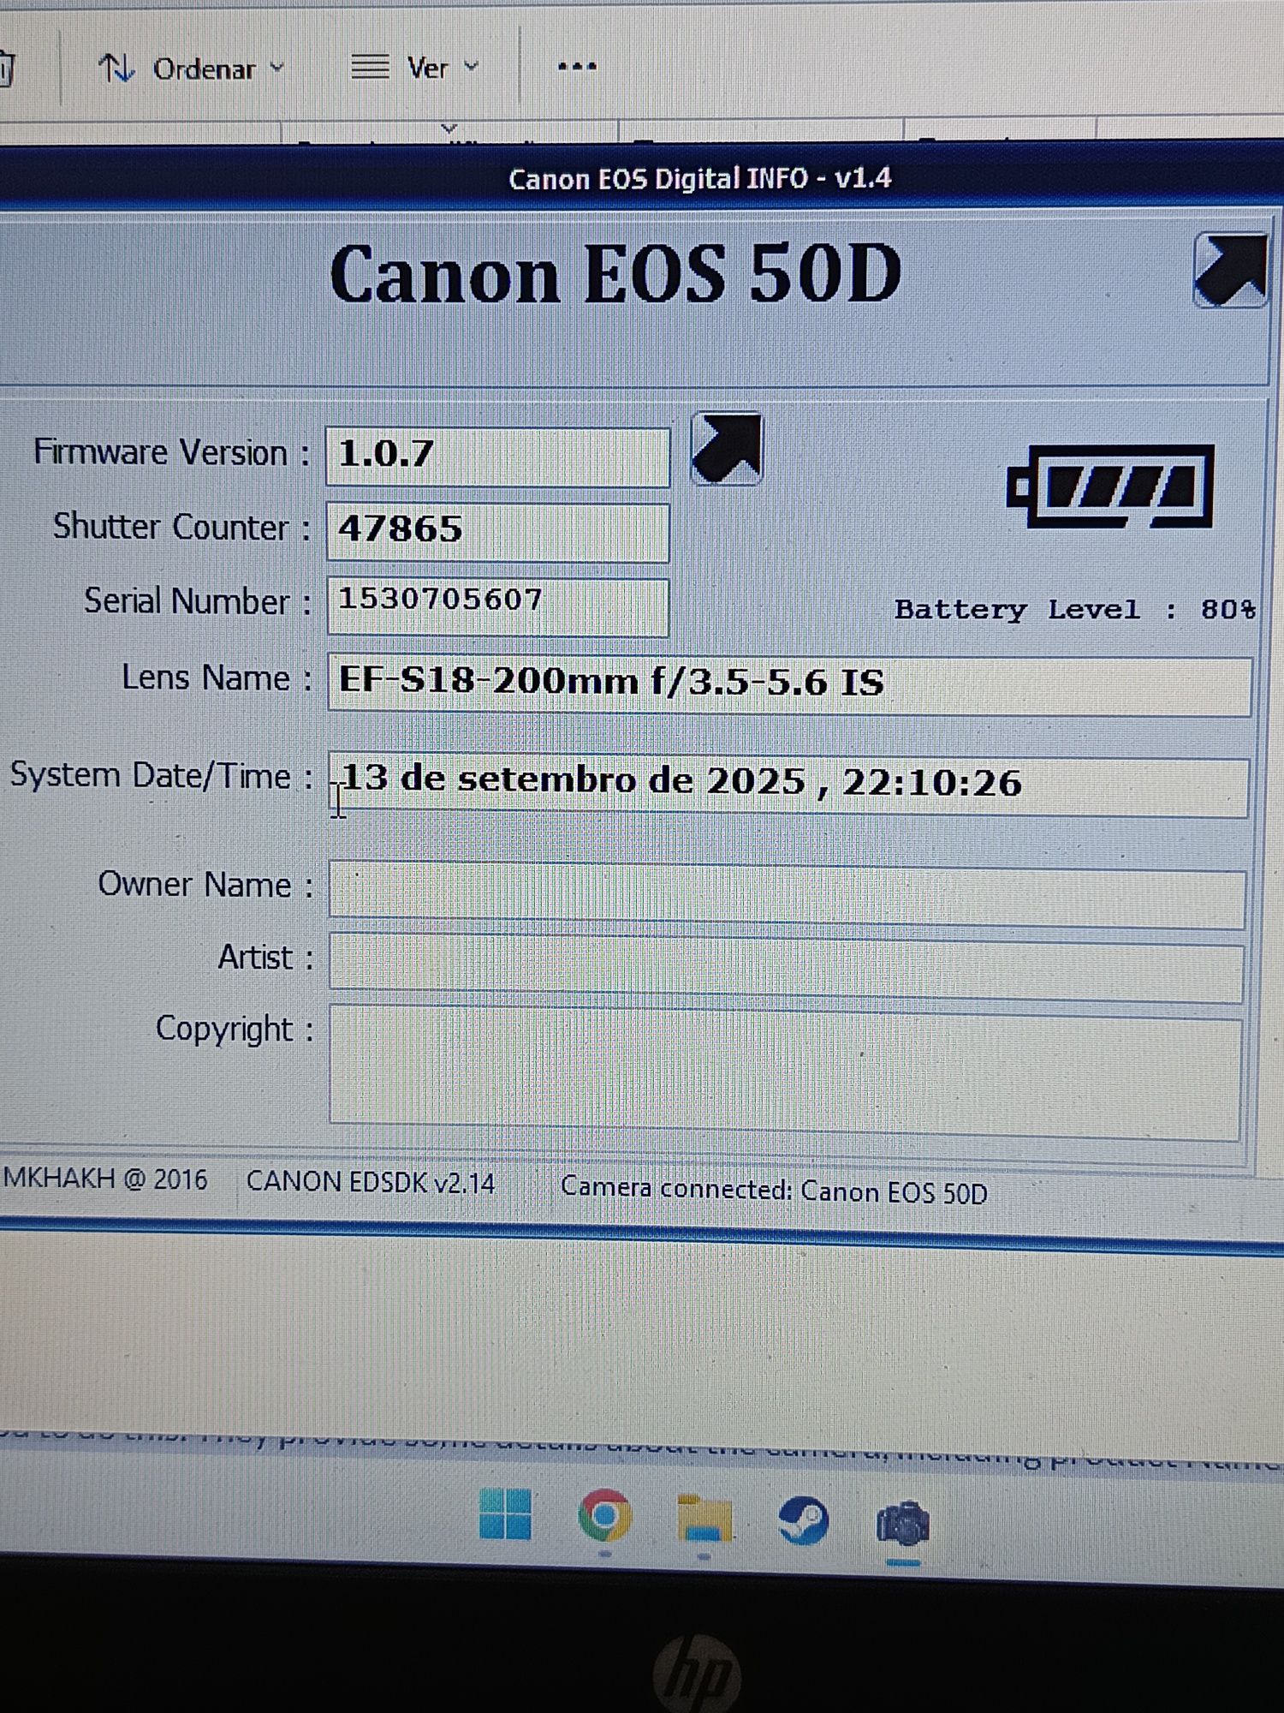Click the empty Owner Name field
This screenshot has height=1713, width=1284.
pyautogui.click(x=788, y=897)
